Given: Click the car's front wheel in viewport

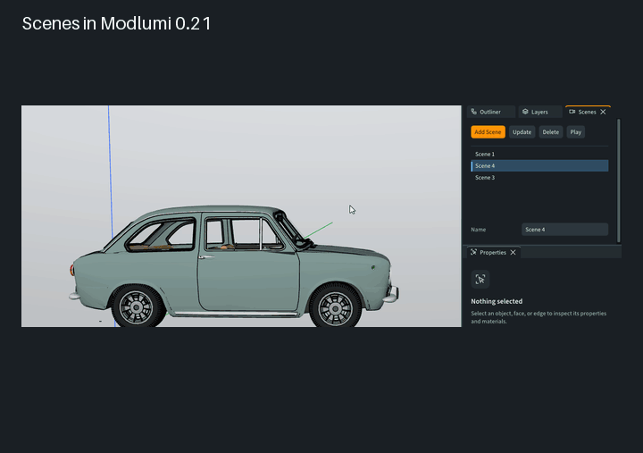Looking at the screenshot, I should [x=335, y=307].
